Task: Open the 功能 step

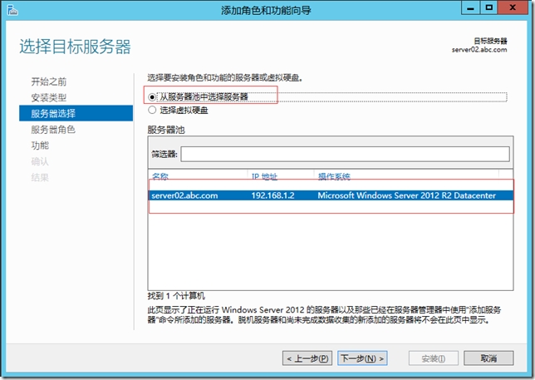Action: click(40, 146)
